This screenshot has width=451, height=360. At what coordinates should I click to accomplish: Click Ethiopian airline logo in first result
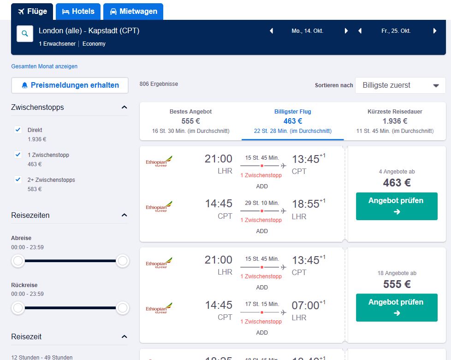(x=159, y=161)
